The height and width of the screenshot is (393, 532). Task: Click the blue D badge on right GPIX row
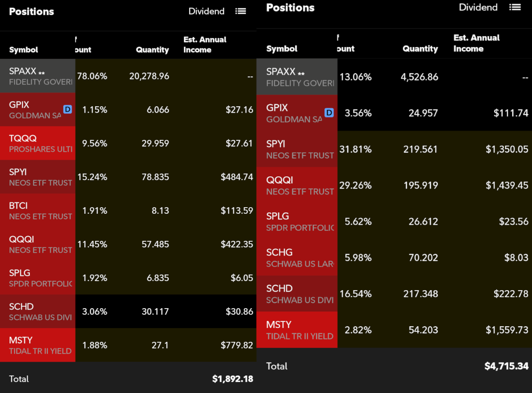click(329, 113)
